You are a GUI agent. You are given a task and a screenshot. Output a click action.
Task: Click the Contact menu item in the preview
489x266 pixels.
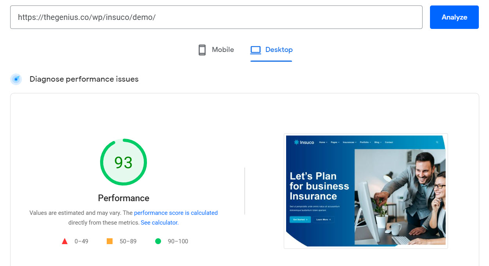(389, 143)
